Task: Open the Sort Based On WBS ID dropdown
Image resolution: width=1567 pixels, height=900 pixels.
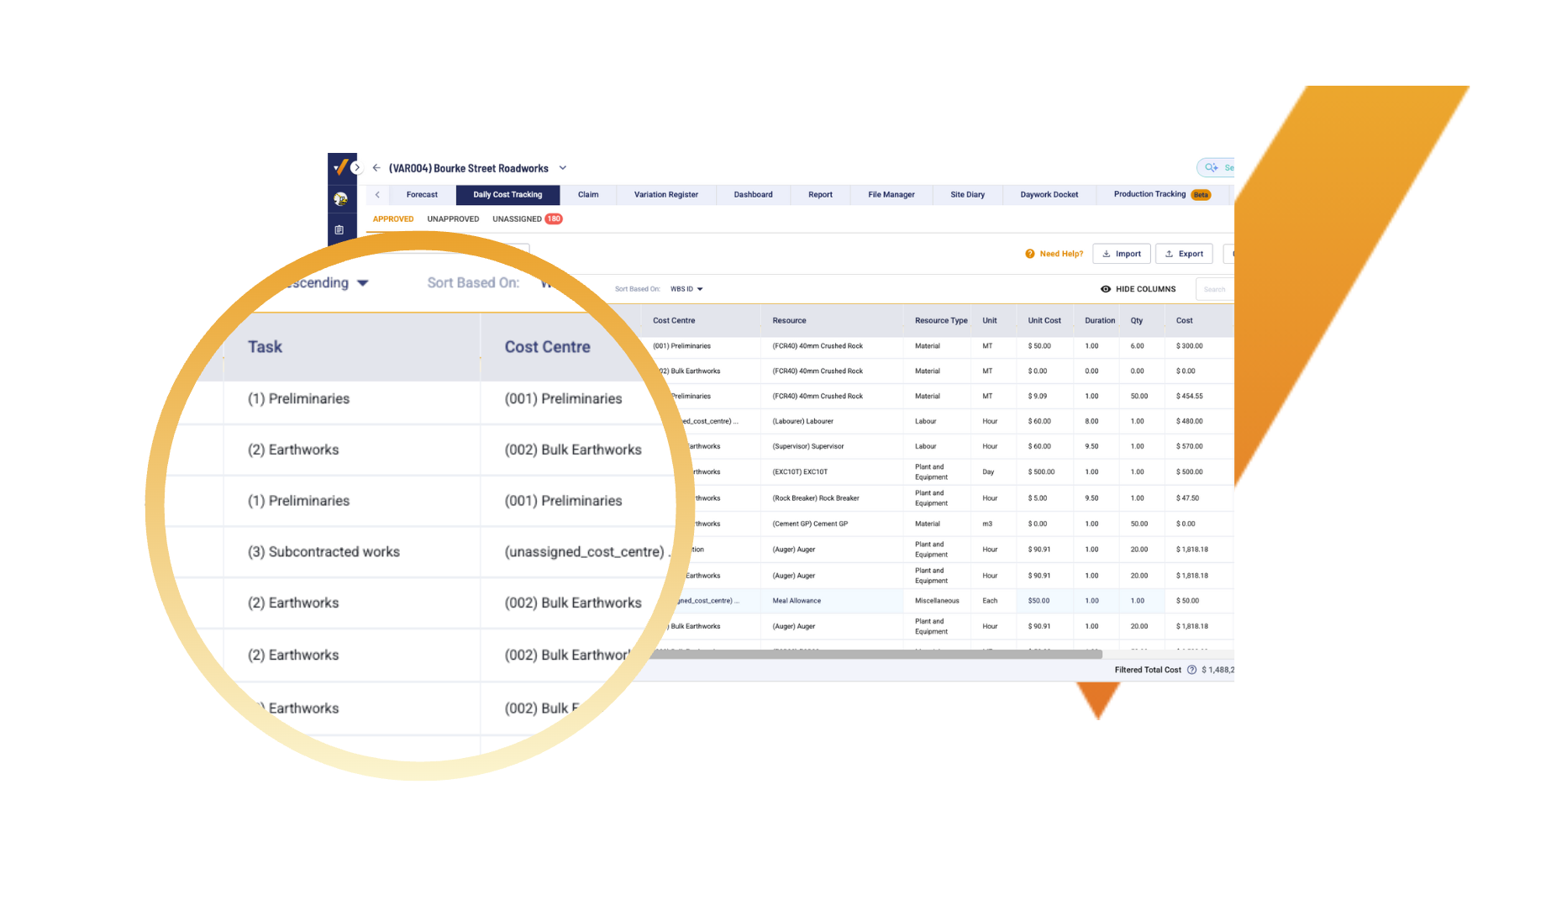Action: (686, 288)
